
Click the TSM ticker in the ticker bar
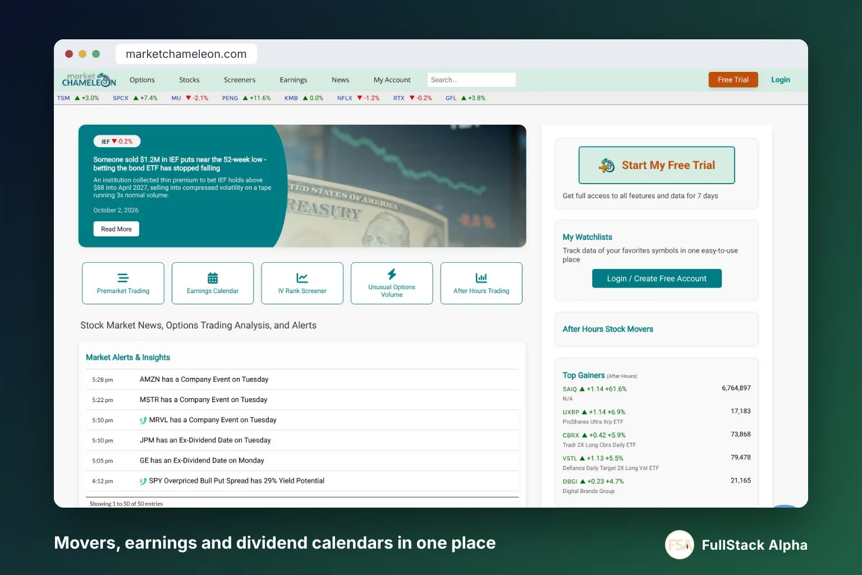(x=63, y=98)
